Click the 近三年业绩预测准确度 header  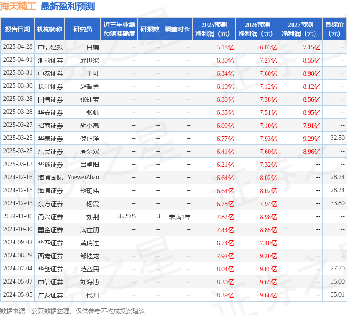point(119,29)
